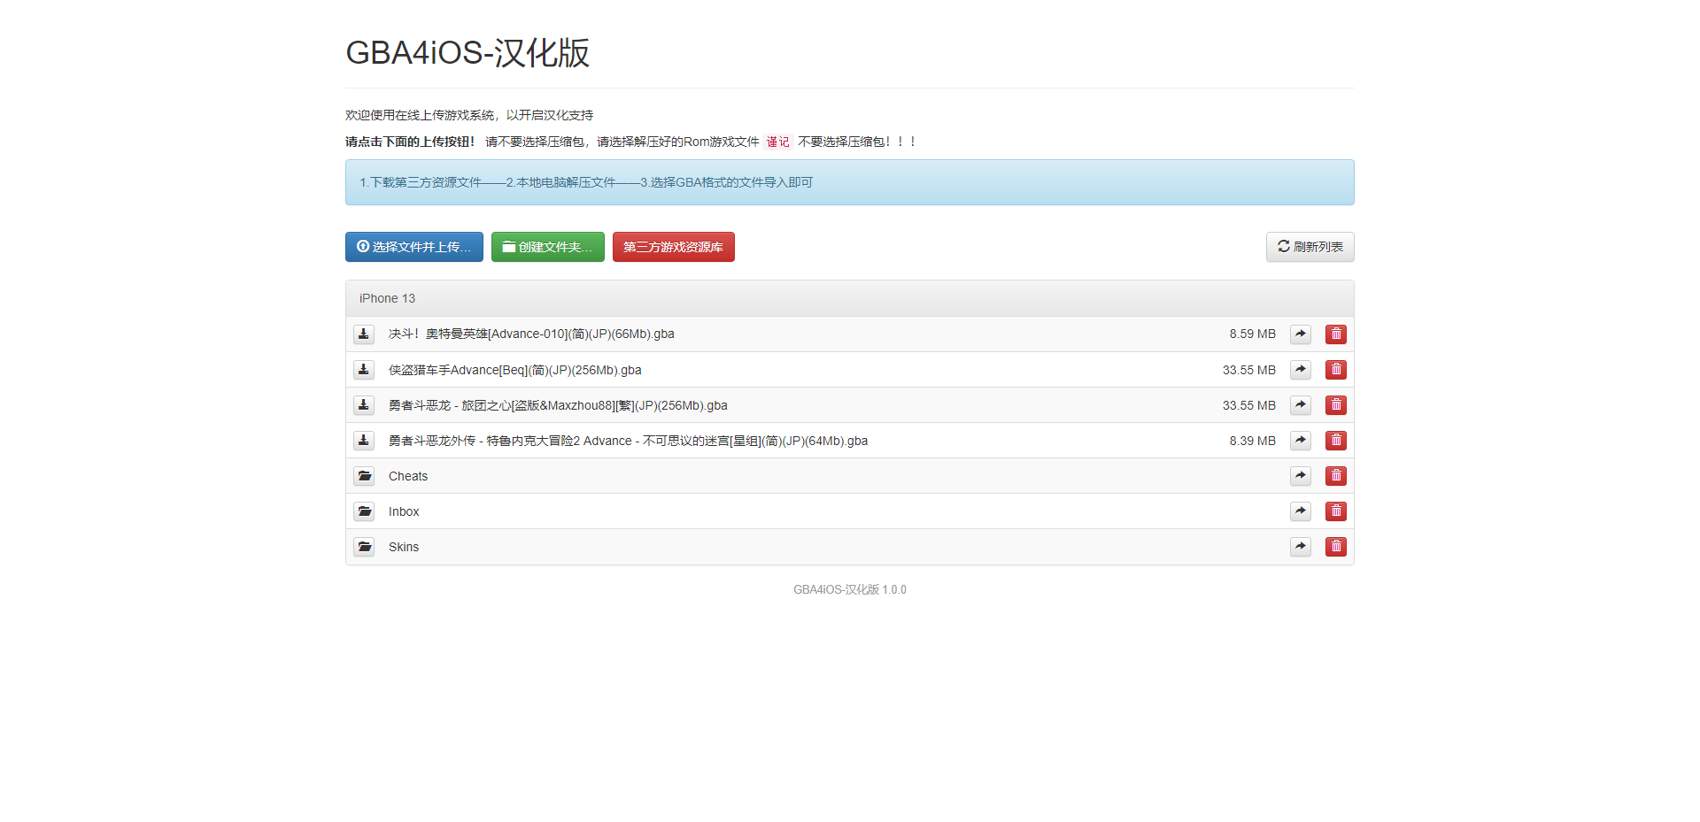This screenshot has height=822, width=1700.
Task: Open third-party game resource library
Action: click(674, 247)
